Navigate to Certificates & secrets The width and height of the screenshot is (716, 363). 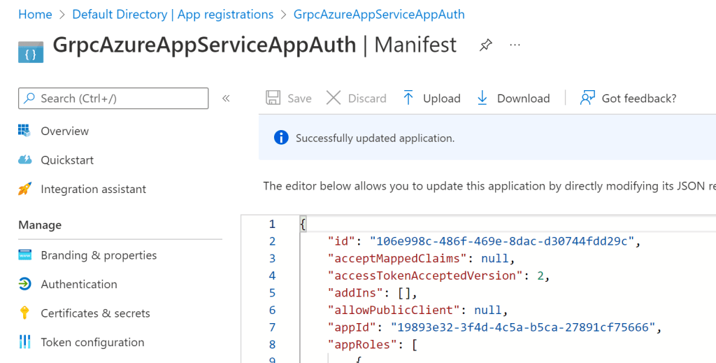coord(95,313)
